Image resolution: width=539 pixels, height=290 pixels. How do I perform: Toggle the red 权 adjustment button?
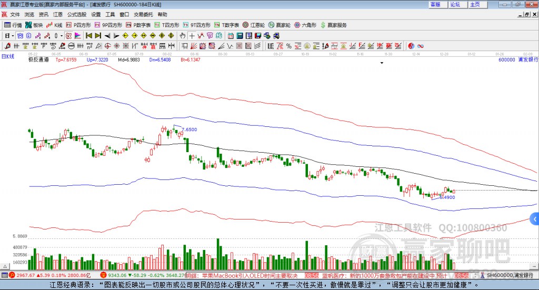pyautogui.click(x=69, y=36)
